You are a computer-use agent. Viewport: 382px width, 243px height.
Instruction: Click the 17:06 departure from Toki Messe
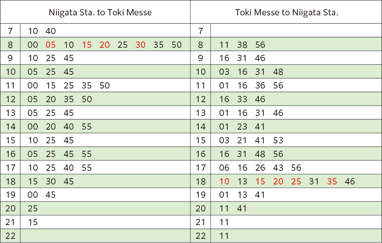point(224,168)
